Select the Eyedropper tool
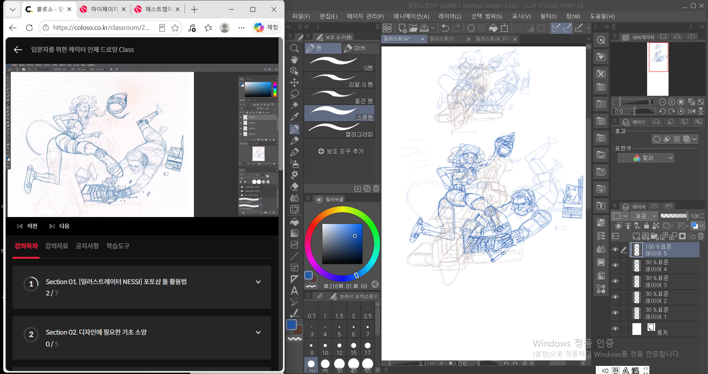The height and width of the screenshot is (374, 708). click(x=294, y=117)
